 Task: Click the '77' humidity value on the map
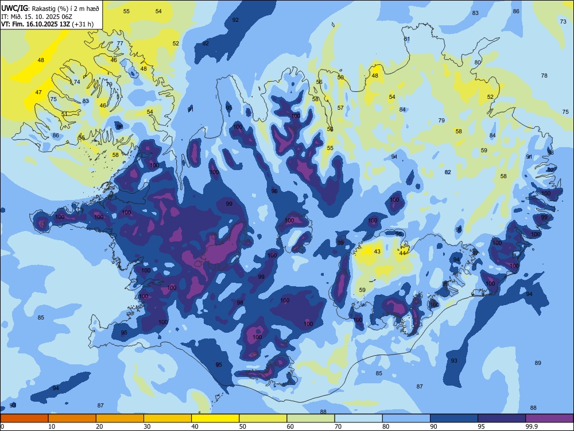tap(120, 43)
